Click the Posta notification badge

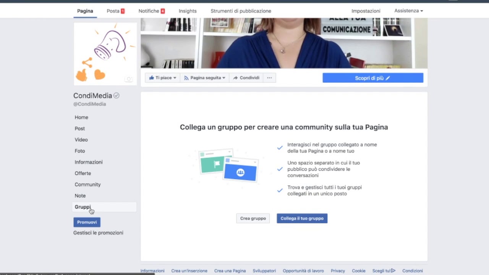123,11
